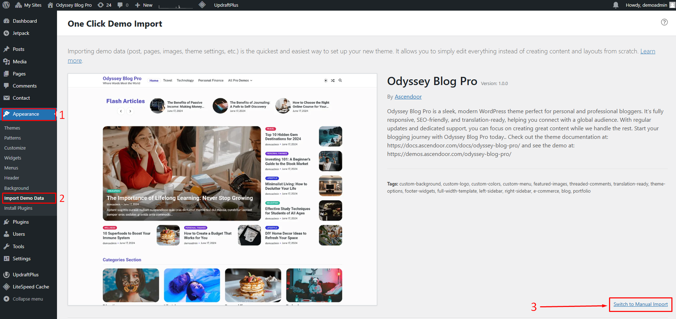Open the Howdy, demoadmin account menu
676x319 pixels.
(x=650, y=5)
